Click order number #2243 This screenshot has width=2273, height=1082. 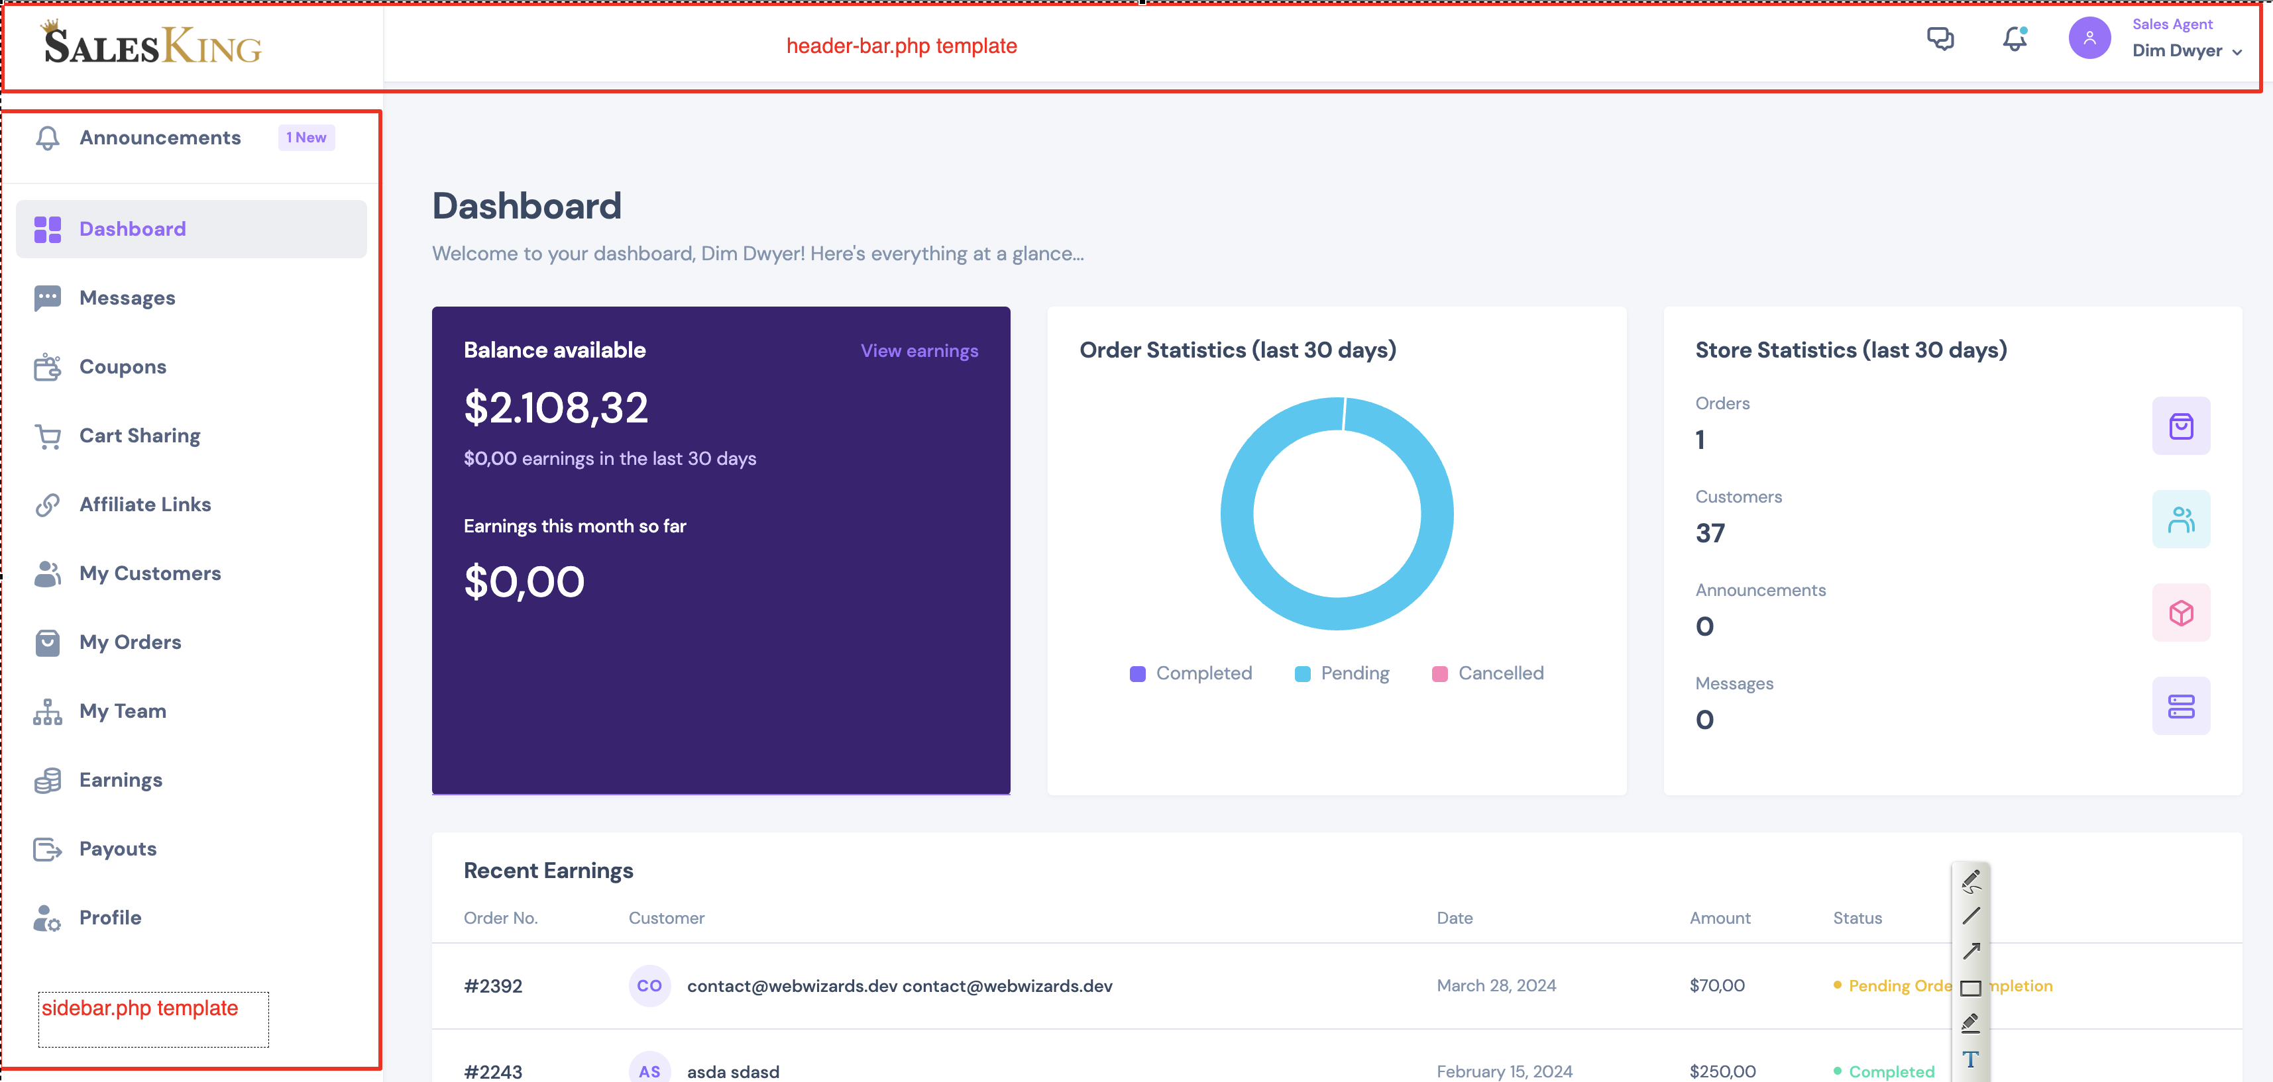492,1071
